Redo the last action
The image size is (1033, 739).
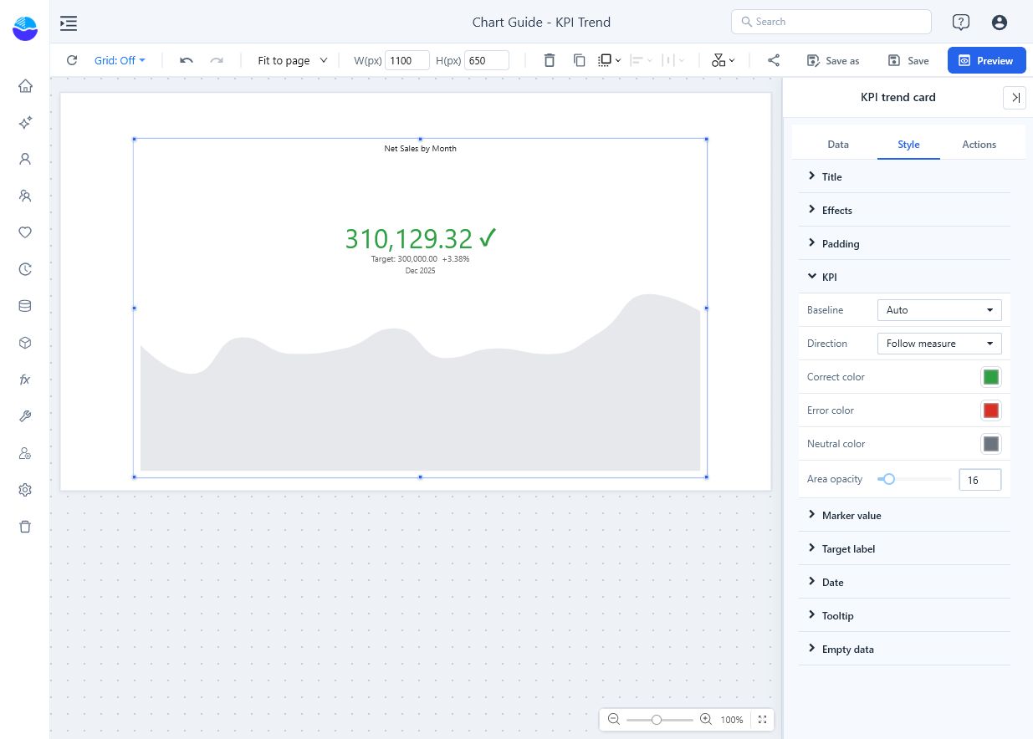pyautogui.click(x=217, y=60)
